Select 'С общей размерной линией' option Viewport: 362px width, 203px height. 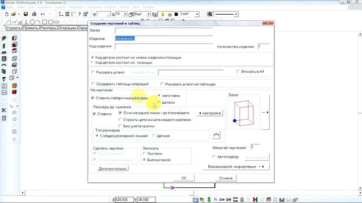point(97,136)
